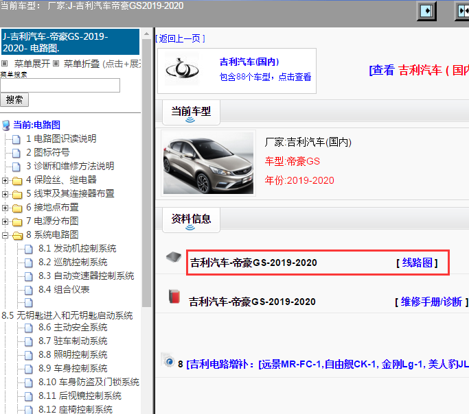Viewport: 469px width, 414px height.
Task: Click the 返回上一页 link
Action: (181, 38)
